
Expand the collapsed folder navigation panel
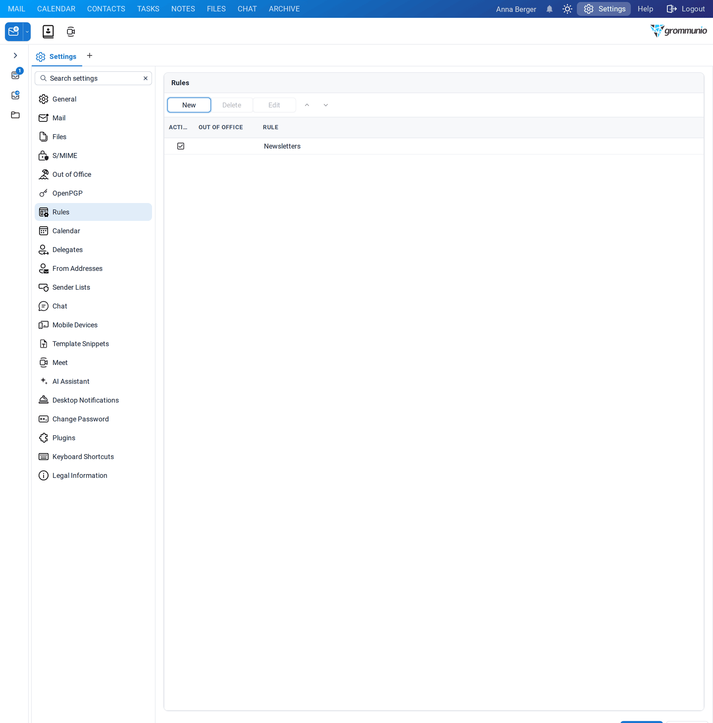[15, 55]
